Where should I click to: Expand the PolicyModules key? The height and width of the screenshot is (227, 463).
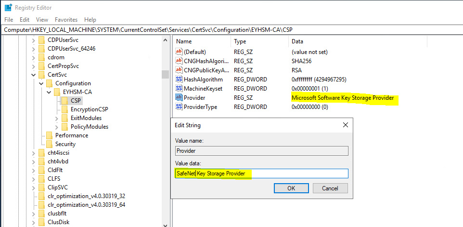tap(57, 127)
